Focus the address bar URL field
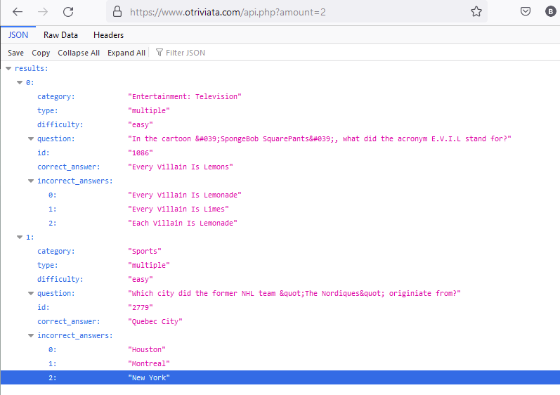This screenshot has height=395, width=560. (x=297, y=12)
